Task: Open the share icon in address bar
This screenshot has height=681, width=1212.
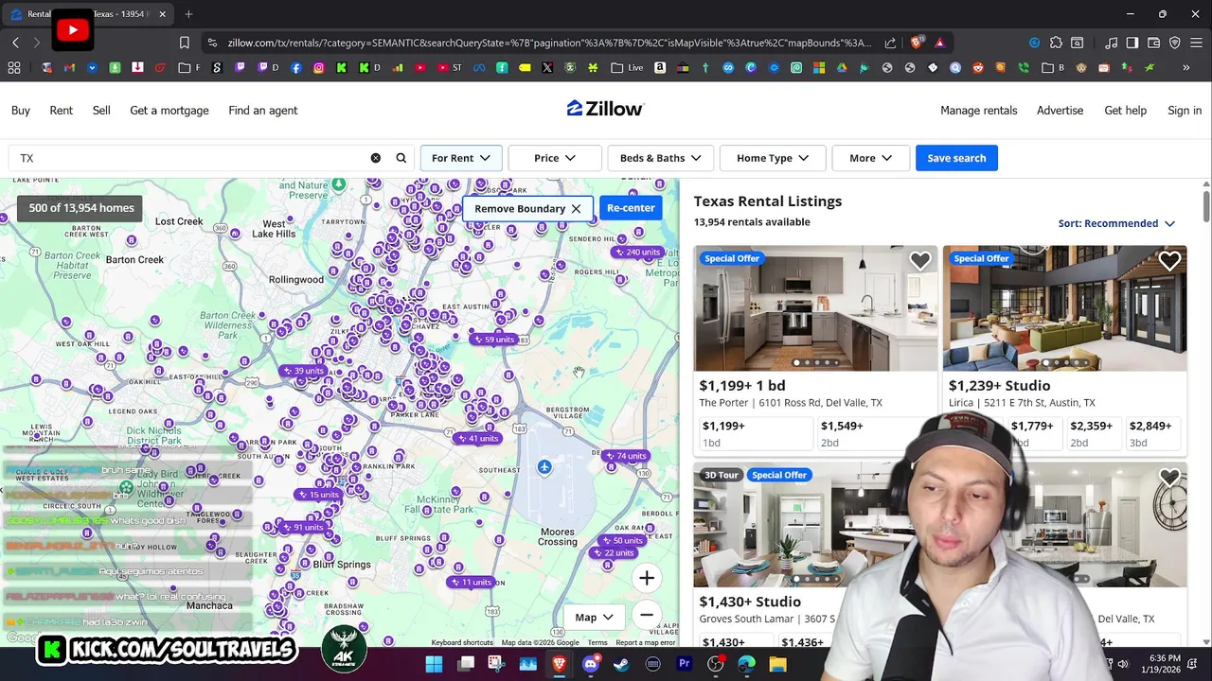Action: [890, 43]
